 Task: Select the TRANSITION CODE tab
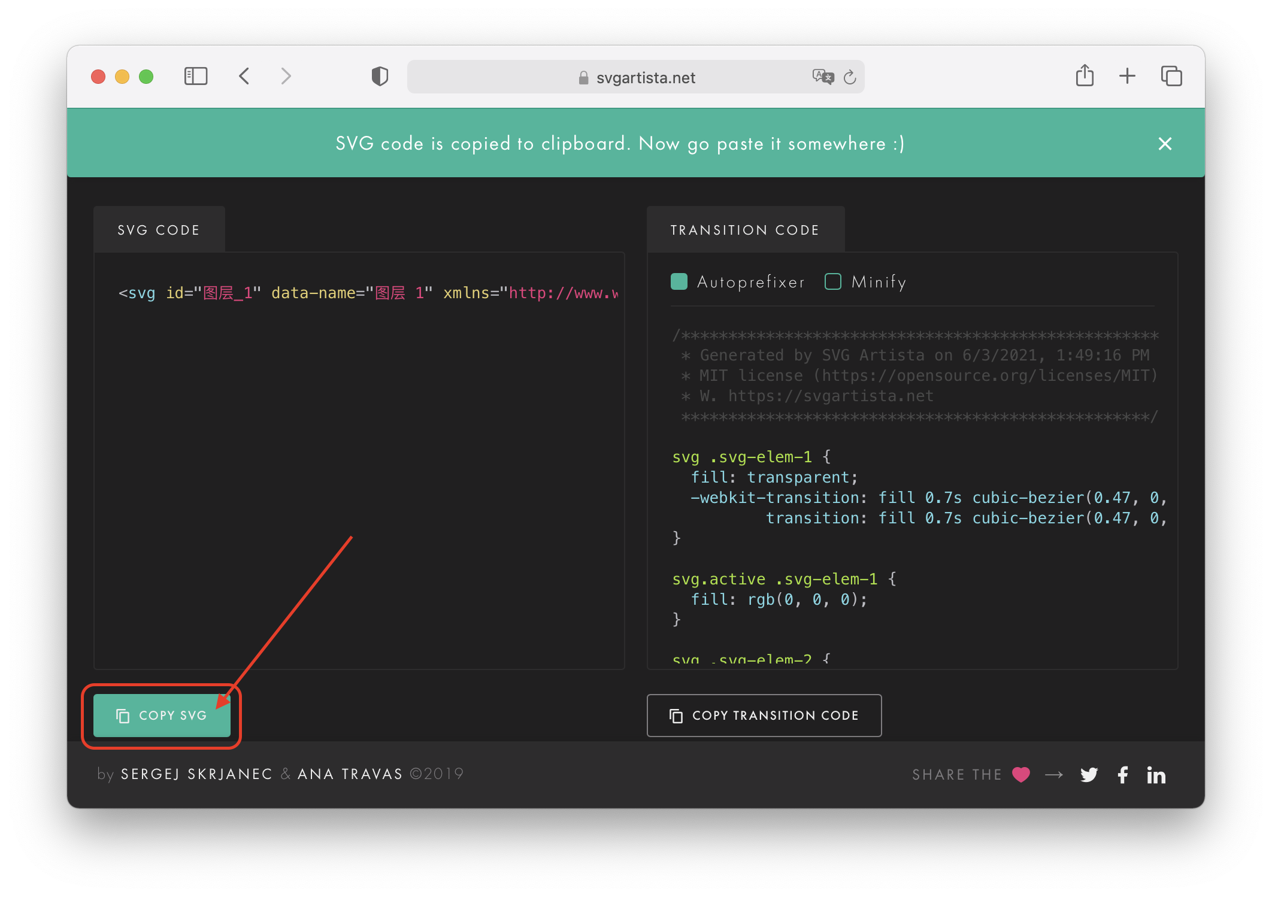click(745, 230)
